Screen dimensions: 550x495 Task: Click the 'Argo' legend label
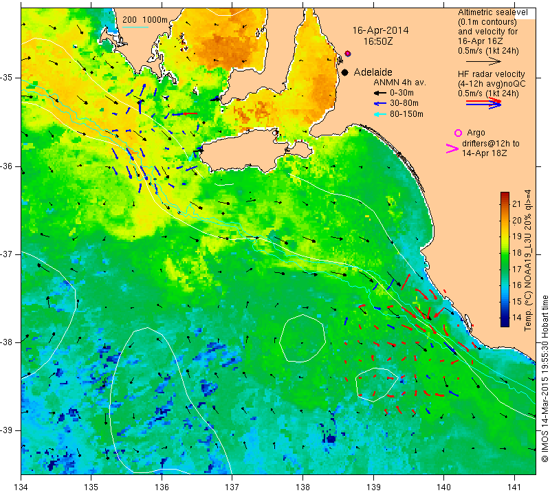tap(476, 133)
